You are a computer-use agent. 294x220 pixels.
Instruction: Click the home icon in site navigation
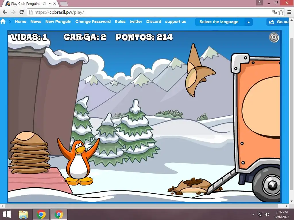(x=3, y=21)
